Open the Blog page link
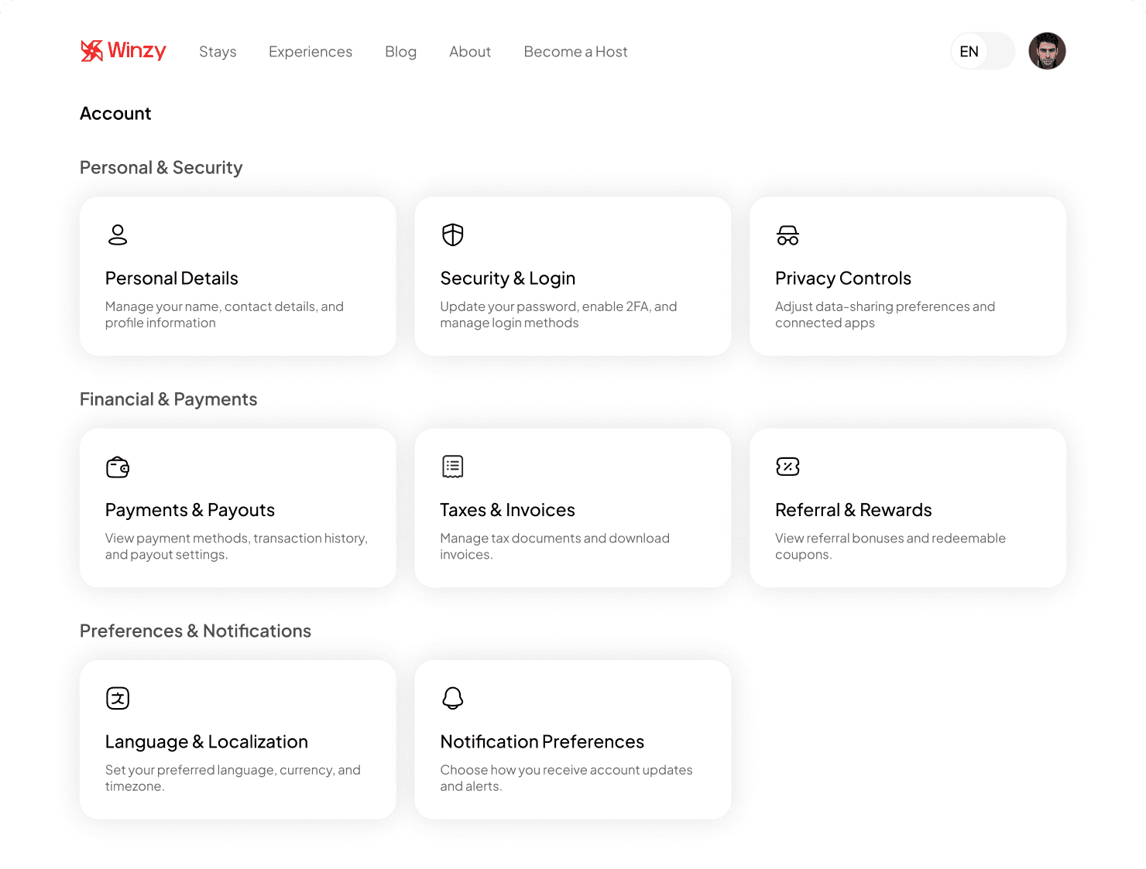The width and height of the screenshot is (1146, 869). (401, 52)
